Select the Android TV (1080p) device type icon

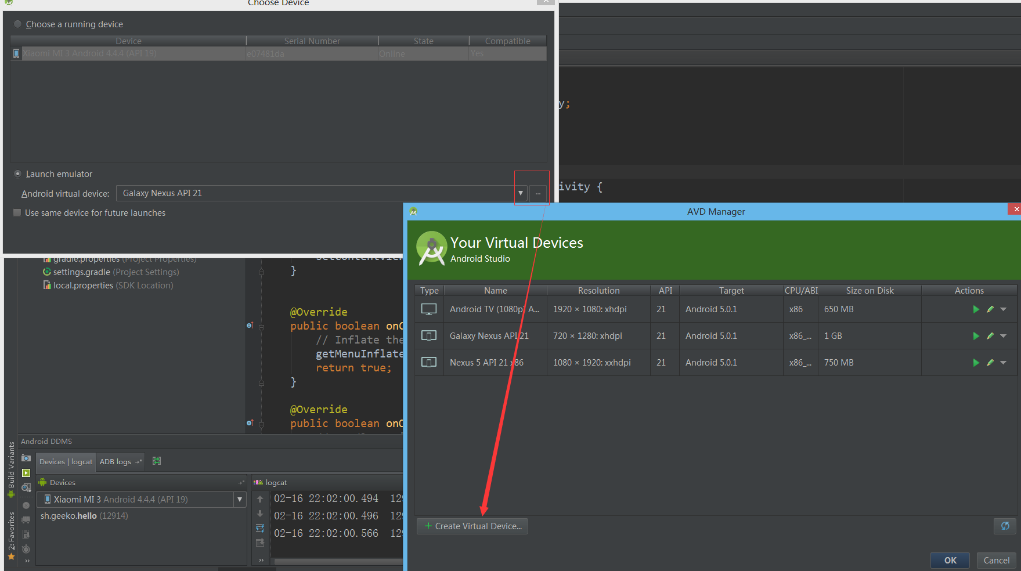coord(429,309)
